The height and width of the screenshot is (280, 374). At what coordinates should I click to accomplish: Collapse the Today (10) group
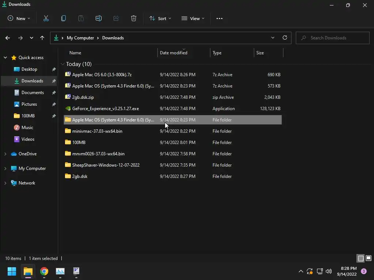(62, 64)
